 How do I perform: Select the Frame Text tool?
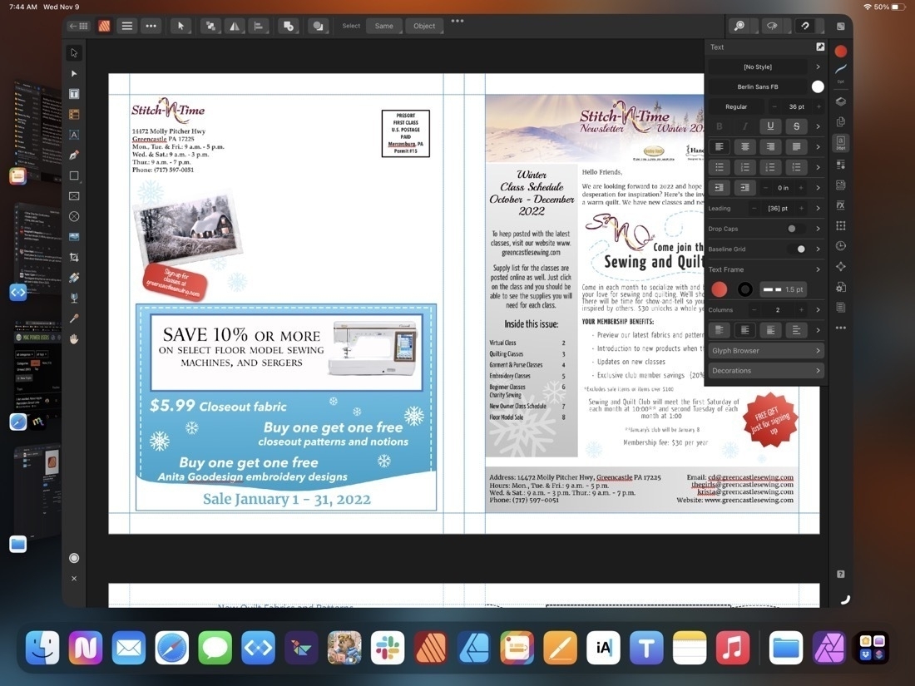click(x=73, y=94)
